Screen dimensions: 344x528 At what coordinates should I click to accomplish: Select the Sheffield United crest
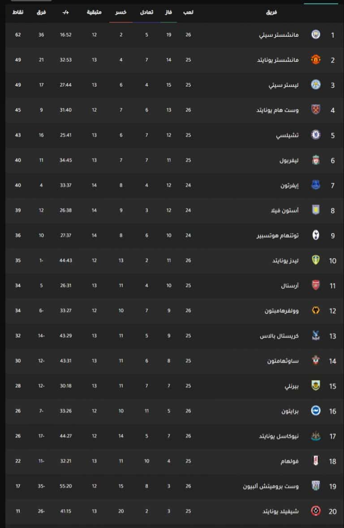coord(315,511)
